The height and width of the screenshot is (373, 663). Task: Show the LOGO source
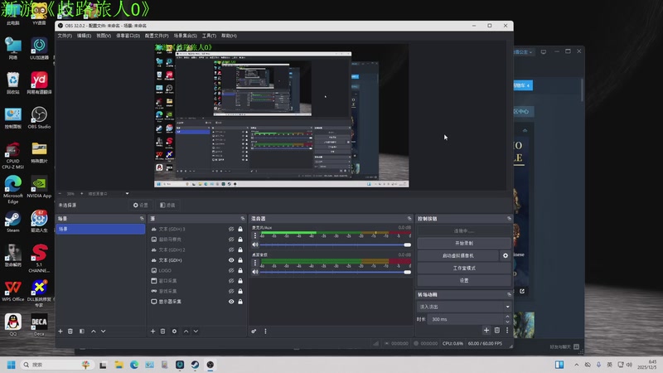coord(231,271)
